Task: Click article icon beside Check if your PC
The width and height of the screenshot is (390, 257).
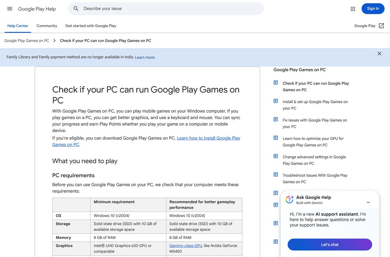Action: coord(276,83)
